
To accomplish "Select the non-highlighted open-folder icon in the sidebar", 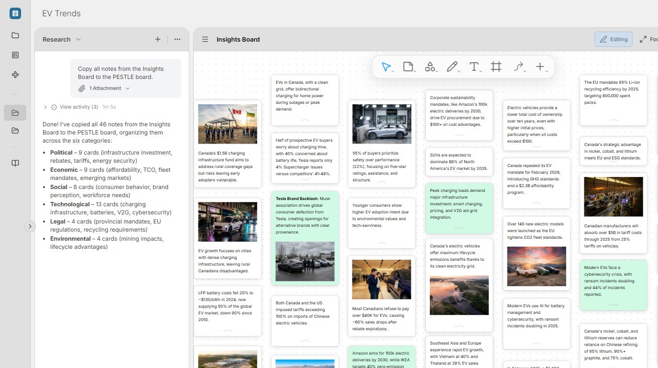I will [x=15, y=131].
